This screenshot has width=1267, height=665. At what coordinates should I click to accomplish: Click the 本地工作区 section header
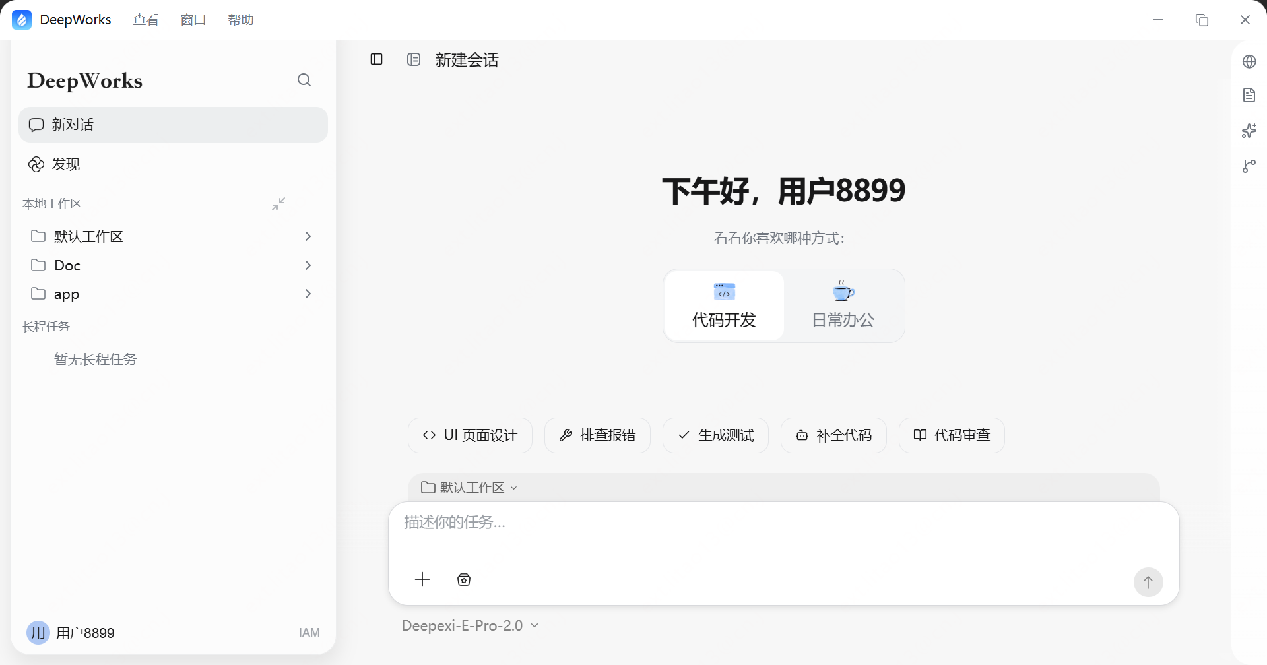51,204
